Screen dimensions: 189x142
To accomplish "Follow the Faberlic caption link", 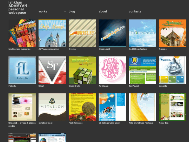I will [12, 86].
